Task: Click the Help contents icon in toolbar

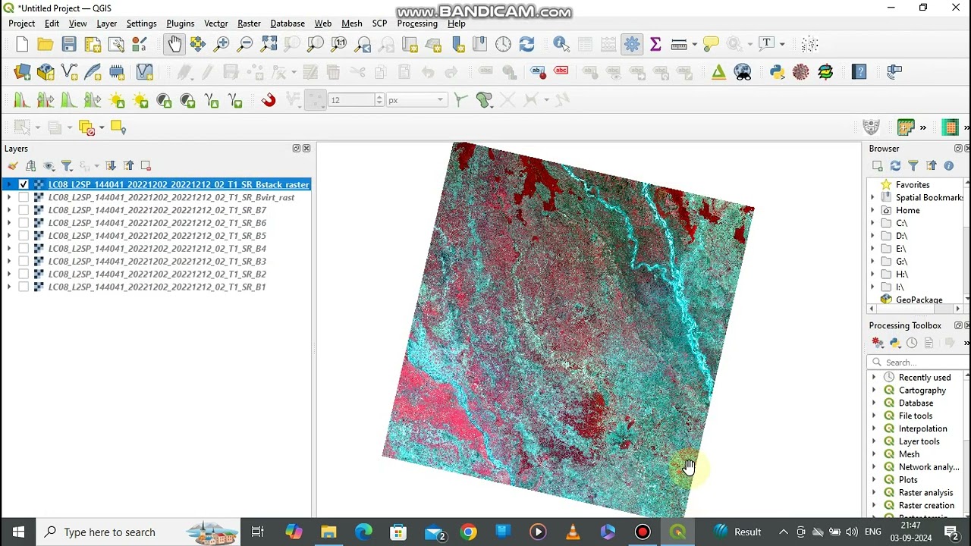Action: pos(859,72)
